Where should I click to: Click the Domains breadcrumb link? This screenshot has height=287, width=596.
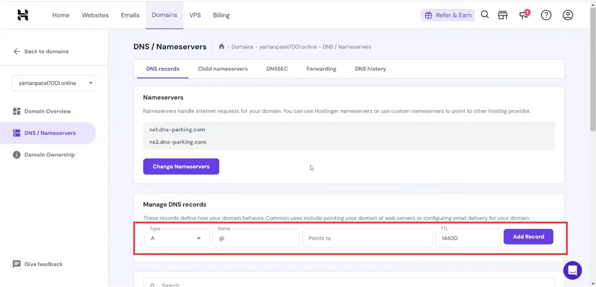tap(243, 47)
